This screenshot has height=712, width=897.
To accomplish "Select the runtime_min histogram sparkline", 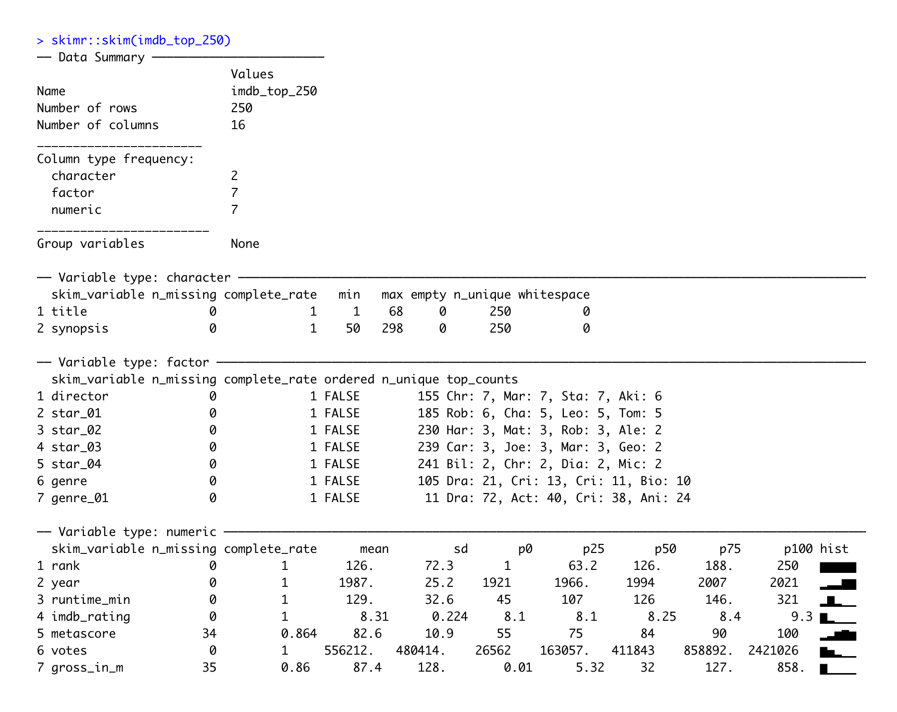I will pyautogui.click(x=838, y=601).
